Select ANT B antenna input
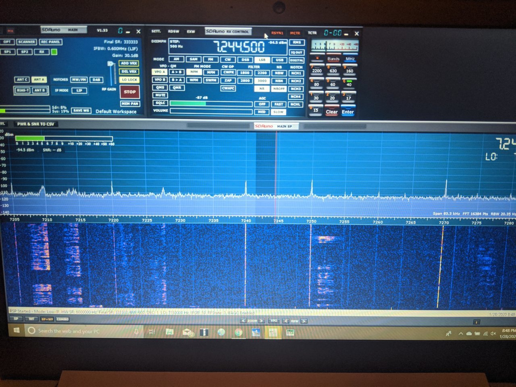The image size is (516, 387). click(x=39, y=90)
